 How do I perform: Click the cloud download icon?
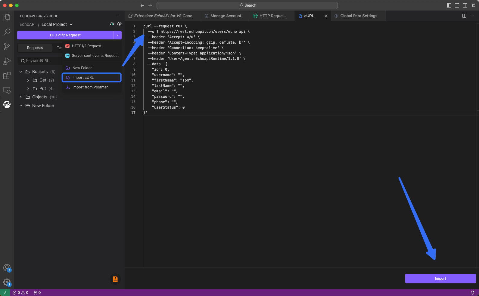coord(119,24)
